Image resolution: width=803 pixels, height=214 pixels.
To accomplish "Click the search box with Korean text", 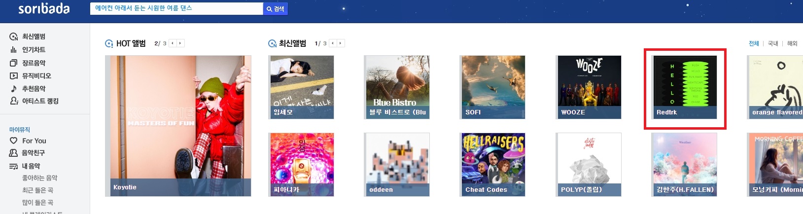I will coord(176,8).
